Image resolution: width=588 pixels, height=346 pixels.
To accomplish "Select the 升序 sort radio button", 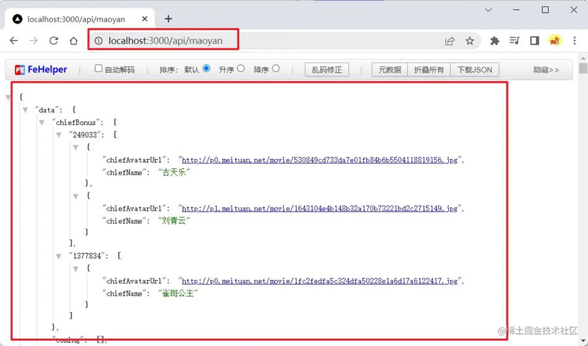I will [241, 68].
